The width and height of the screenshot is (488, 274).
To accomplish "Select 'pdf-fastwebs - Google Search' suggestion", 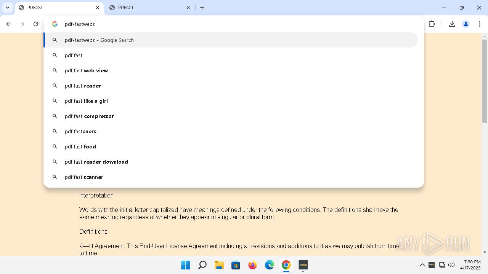I will point(231,40).
